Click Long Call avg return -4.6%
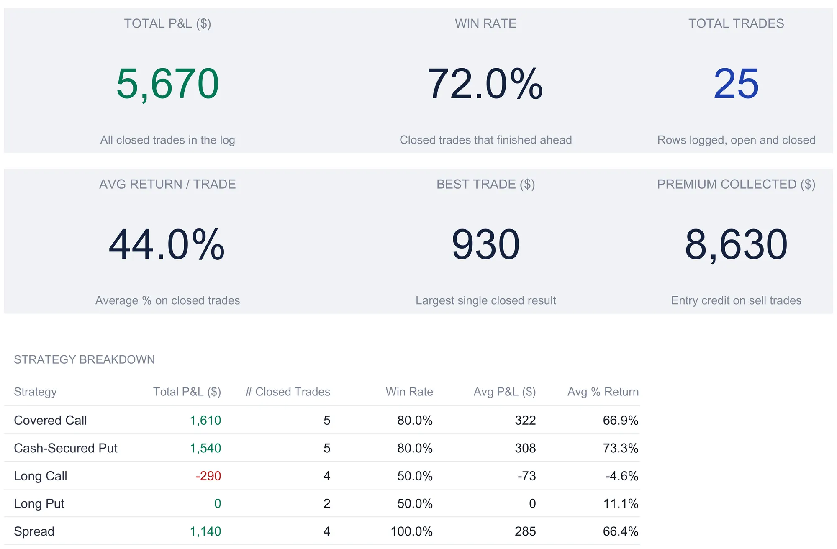The width and height of the screenshot is (837, 549). 622,476
